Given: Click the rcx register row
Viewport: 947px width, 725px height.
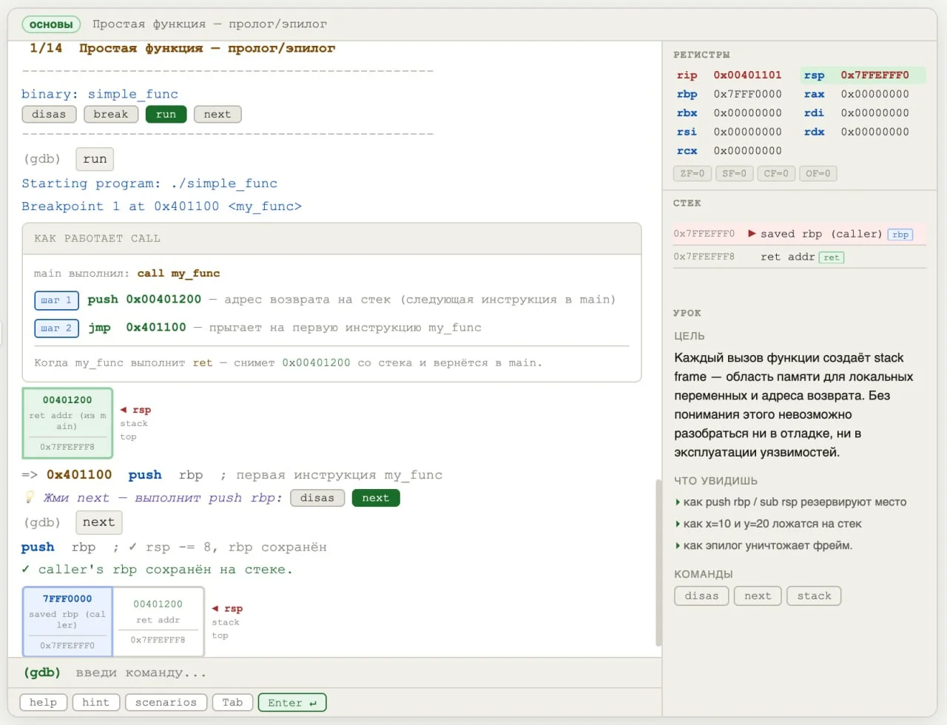Looking at the screenshot, I should [735, 150].
